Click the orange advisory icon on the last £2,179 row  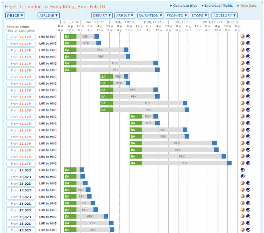(x=242, y=163)
